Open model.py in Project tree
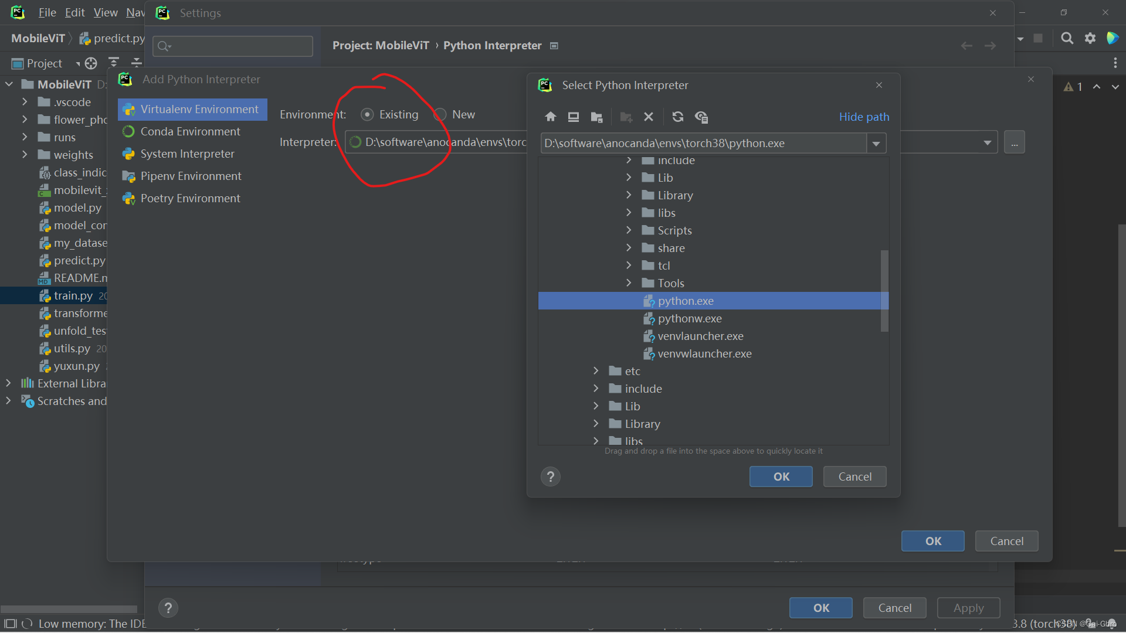Viewport: 1126px width, 633px height. click(x=77, y=208)
